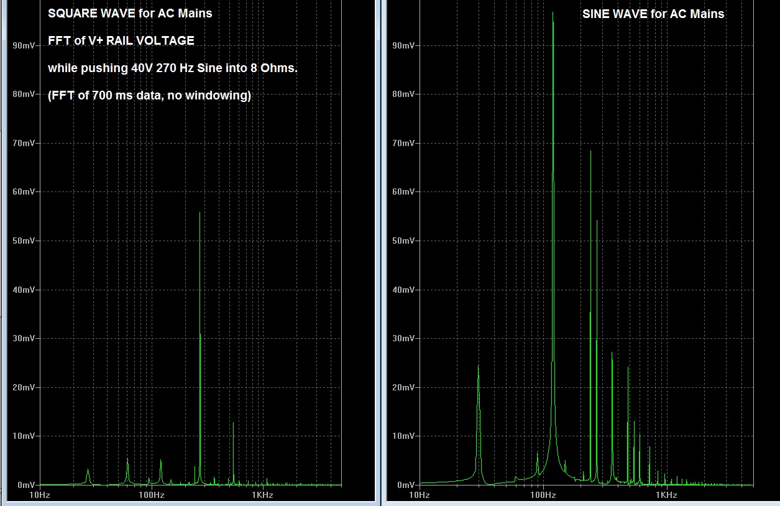Pick 50mV axis label in SINE WAVE plot
Screen dimensions: 780x506
click(x=405, y=241)
